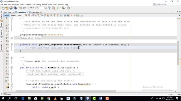Click the editor horizontal scrollbar thumb
This screenshot has height=101, width=181.
(x=66, y=91)
